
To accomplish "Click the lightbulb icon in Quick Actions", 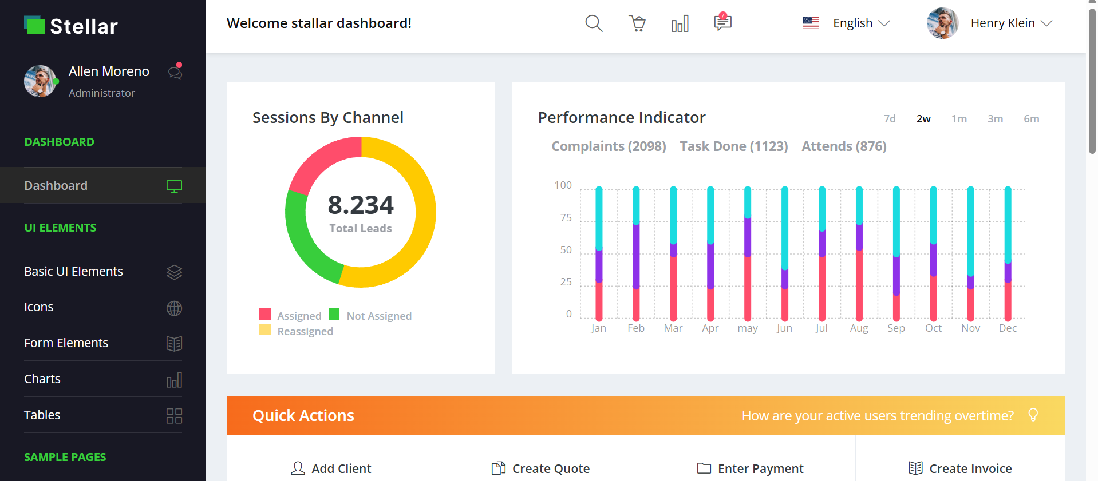I will click(x=1033, y=415).
